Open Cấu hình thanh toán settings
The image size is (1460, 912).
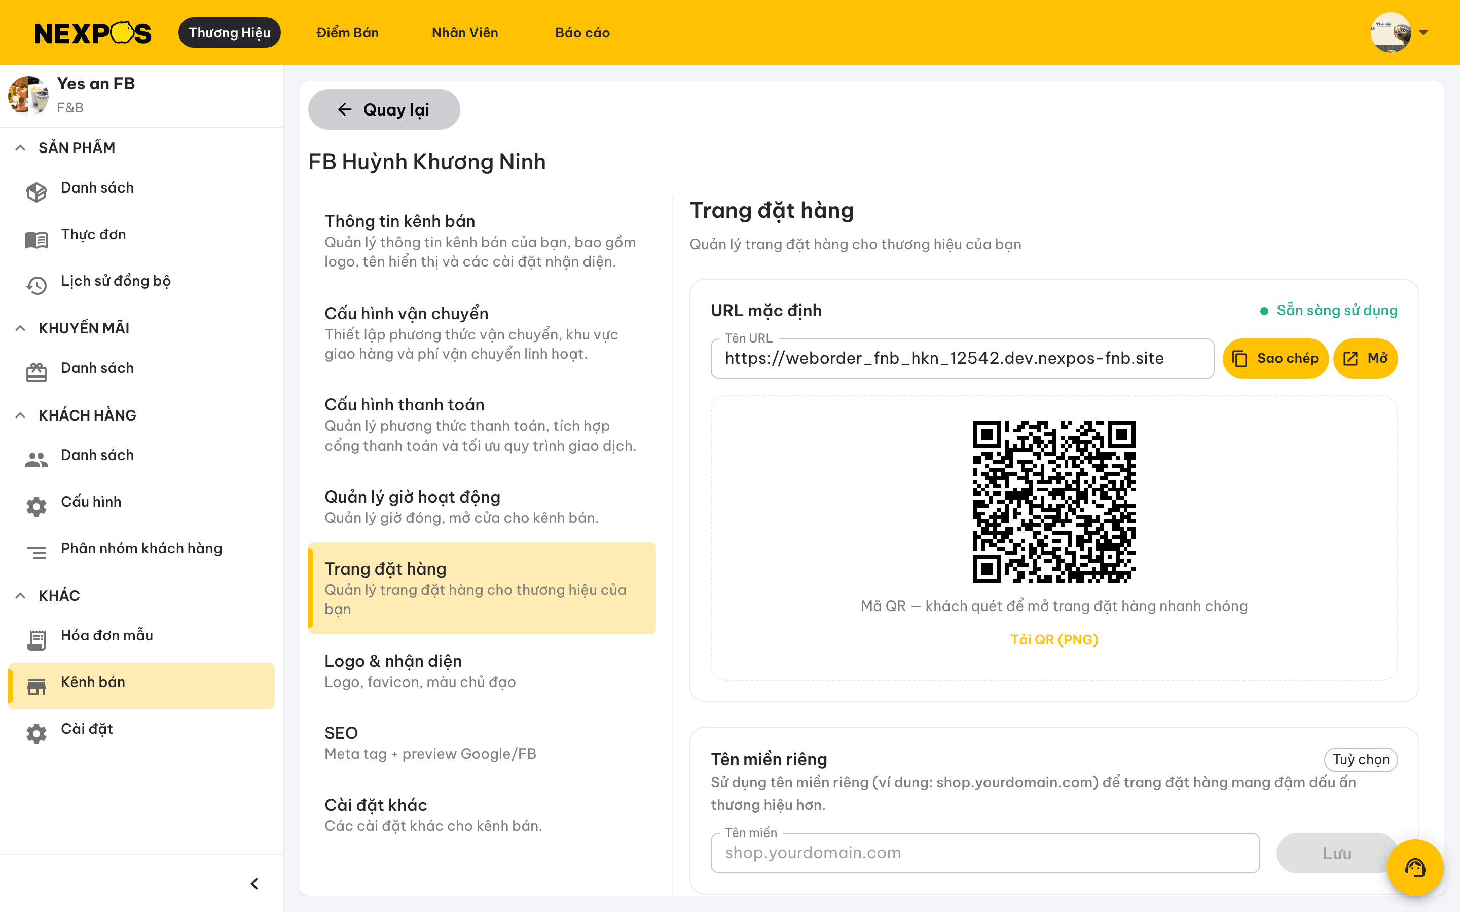(x=482, y=425)
